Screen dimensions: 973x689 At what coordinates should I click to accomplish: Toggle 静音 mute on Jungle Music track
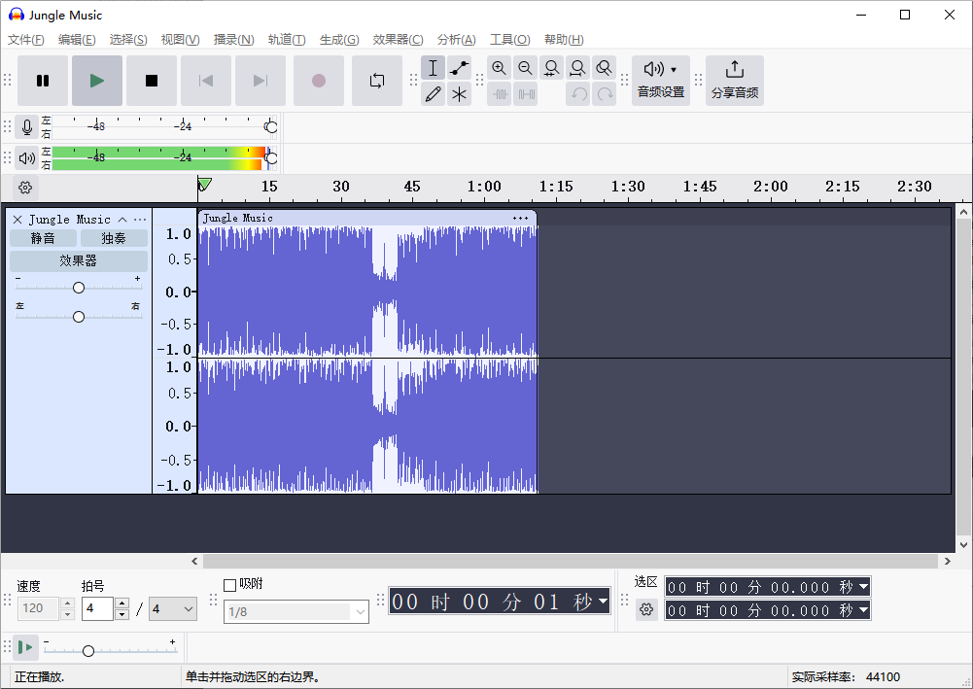(43, 238)
